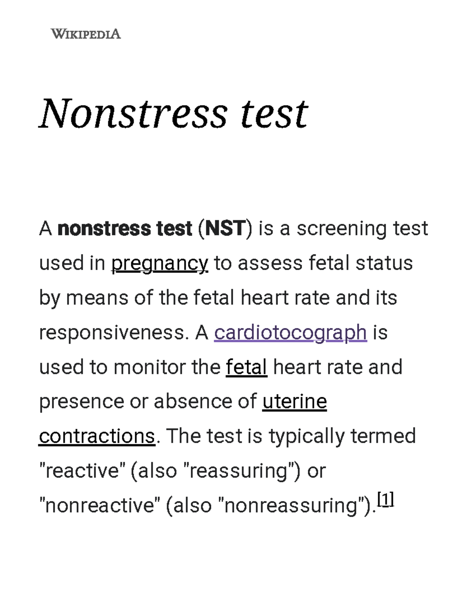Click the bold NST abbreviation

[x=225, y=229]
